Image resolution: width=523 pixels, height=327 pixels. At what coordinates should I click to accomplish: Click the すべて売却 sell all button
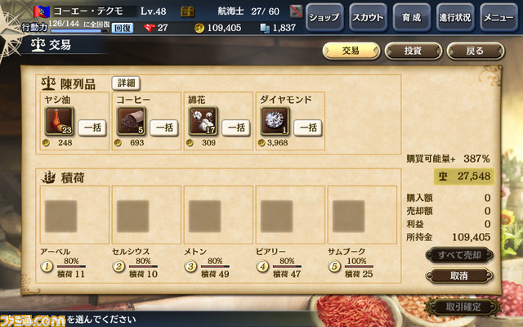(x=459, y=255)
